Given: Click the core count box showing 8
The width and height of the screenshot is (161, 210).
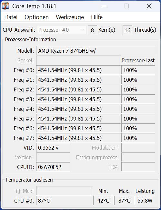Looking at the screenshot, I should 92,30.
